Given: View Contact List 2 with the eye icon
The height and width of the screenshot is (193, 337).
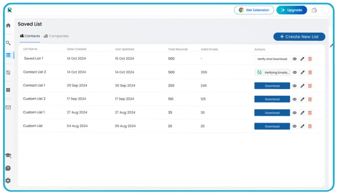Looking at the screenshot, I should (x=295, y=72).
